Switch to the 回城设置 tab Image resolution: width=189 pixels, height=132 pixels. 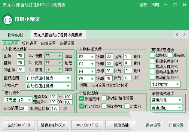tap(48, 43)
